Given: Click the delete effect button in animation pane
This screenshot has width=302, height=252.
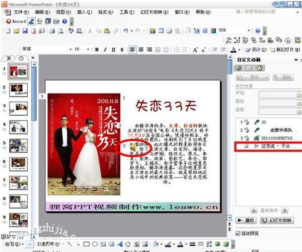Looking at the screenshot, I should (x=283, y=78).
